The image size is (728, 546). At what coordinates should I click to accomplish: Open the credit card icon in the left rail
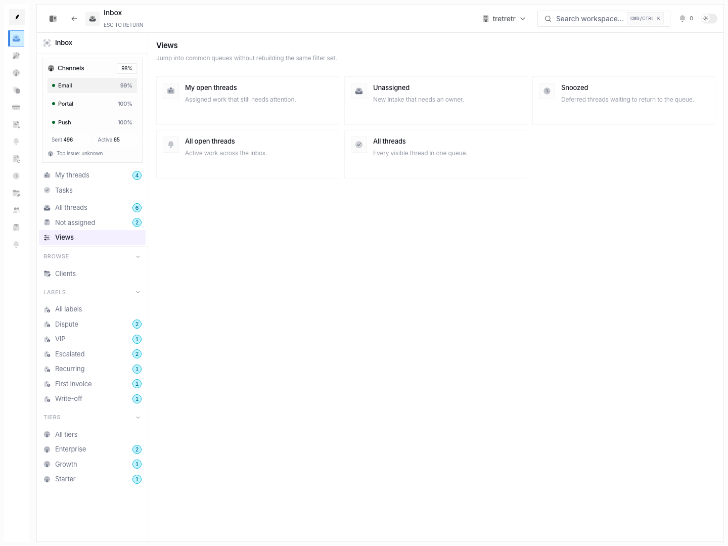pyautogui.click(x=16, y=107)
